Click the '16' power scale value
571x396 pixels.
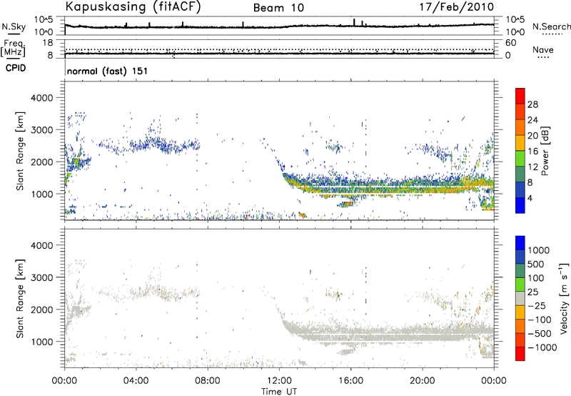[532, 152]
